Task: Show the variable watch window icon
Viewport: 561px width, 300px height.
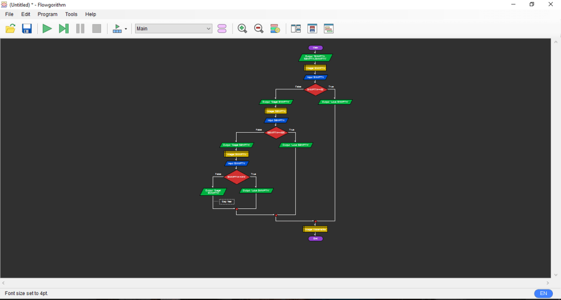Action: (x=312, y=29)
